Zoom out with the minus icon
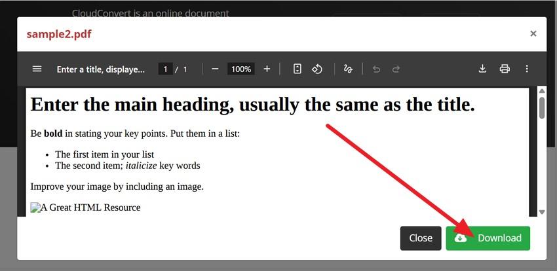The height and width of the screenshot is (271, 557). pyautogui.click(x=215, y=69)
